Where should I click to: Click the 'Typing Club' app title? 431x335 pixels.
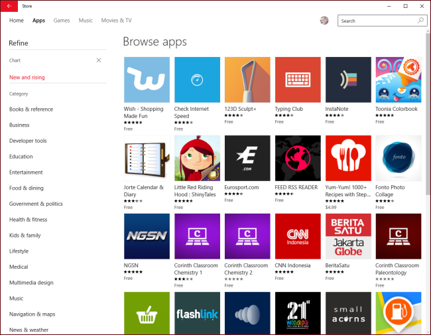289,109
